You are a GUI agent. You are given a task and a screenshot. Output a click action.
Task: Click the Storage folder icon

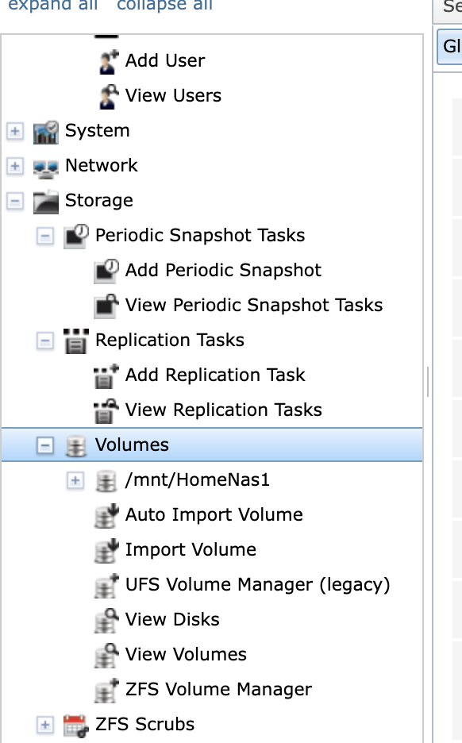45,202
